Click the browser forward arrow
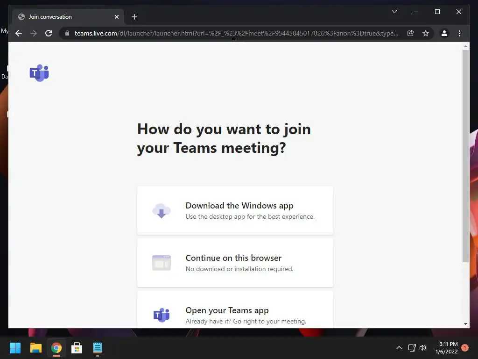This screenshot has height=359, width=478. click(x=34, y=33)
